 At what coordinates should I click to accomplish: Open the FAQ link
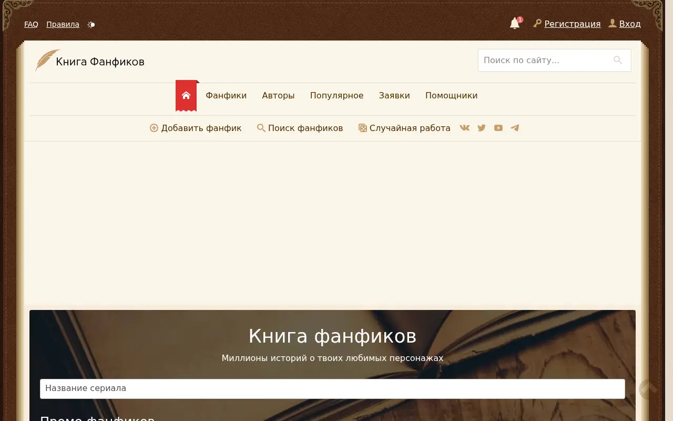(x=31, y=24)
